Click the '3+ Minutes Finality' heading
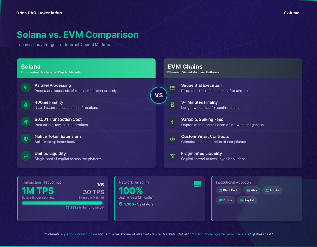The image size is (317, 247). tap(199, 102)
